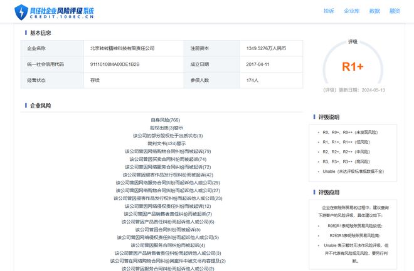Click the R1、R1+、R1++ (低风险) legend line
Viewport: 414px width, 271px height.
(346, 142)
